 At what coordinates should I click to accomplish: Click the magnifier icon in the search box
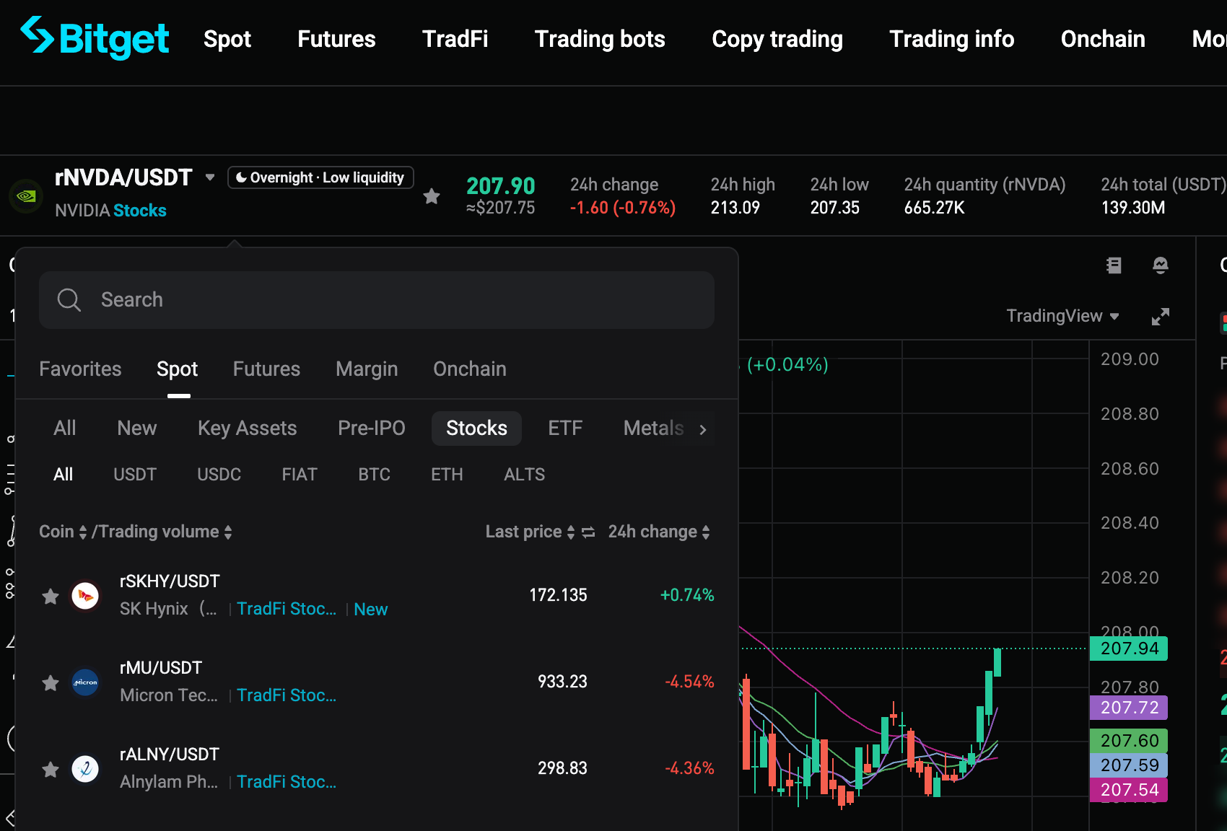tap(69, 299)
